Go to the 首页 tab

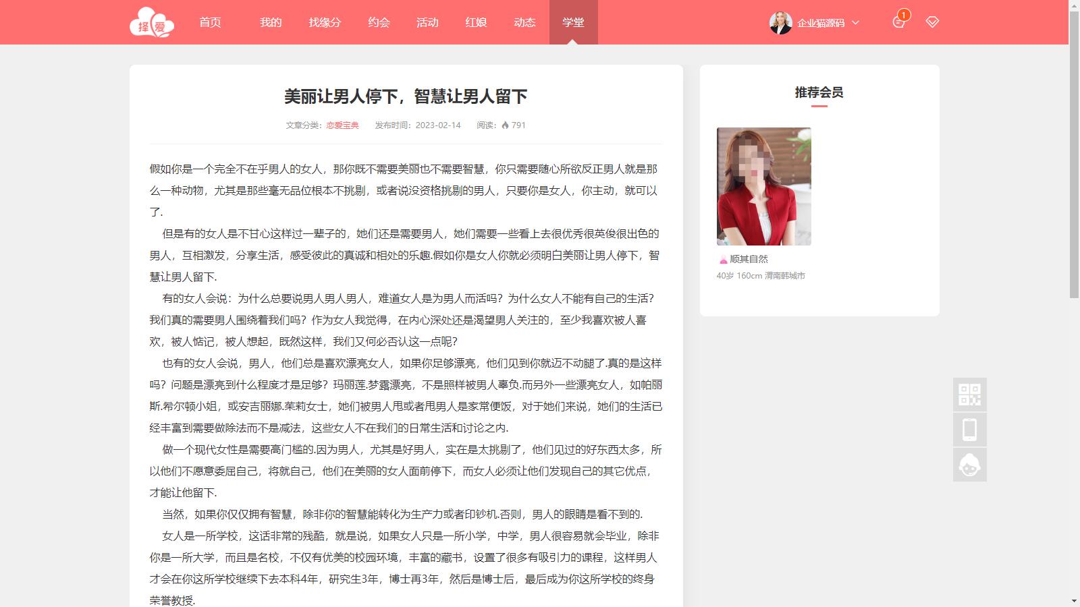[x=210, y=22]
